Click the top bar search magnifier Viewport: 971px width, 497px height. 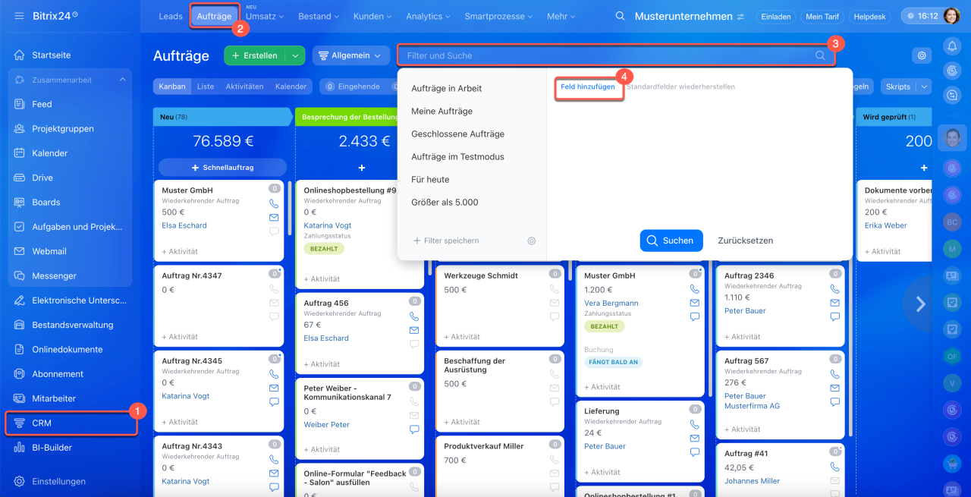[620, 16]
